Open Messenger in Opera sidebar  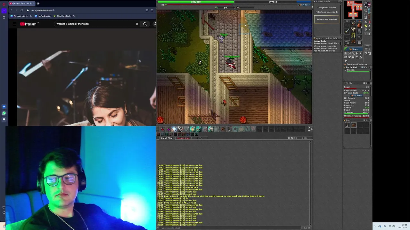(x=4, y=107)
